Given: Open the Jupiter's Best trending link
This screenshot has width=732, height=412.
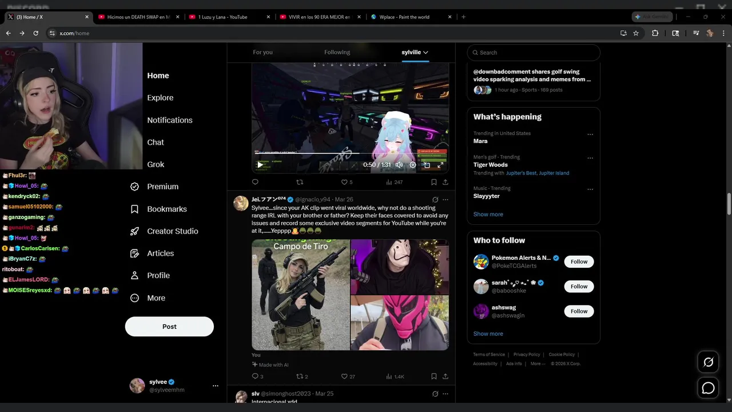Looking at the screenshot, I should pos(521,173).
